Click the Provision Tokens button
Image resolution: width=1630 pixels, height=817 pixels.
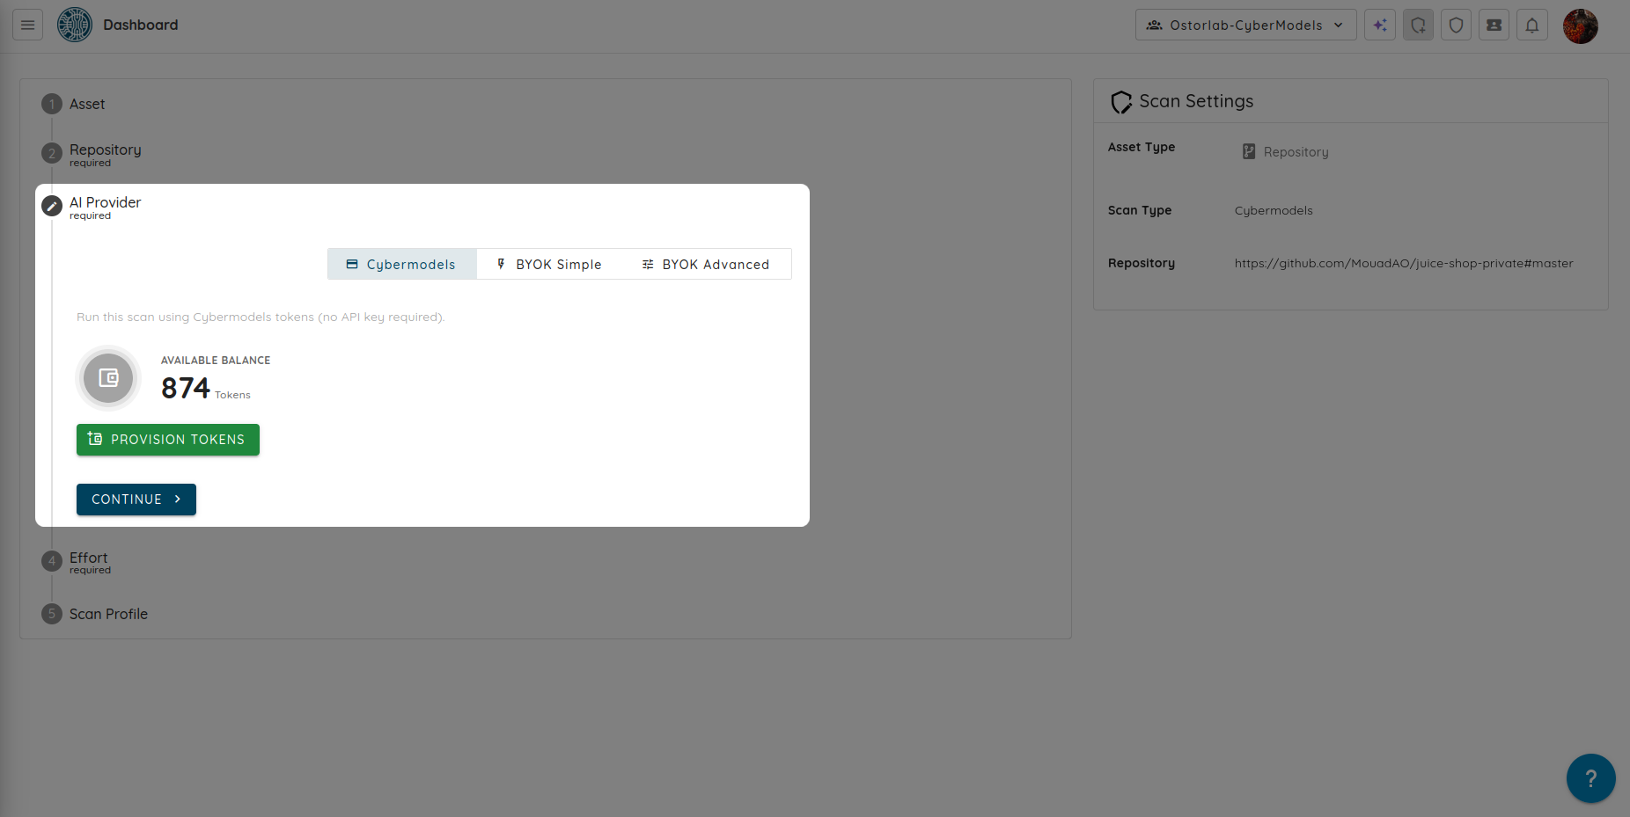click(168, 440)
